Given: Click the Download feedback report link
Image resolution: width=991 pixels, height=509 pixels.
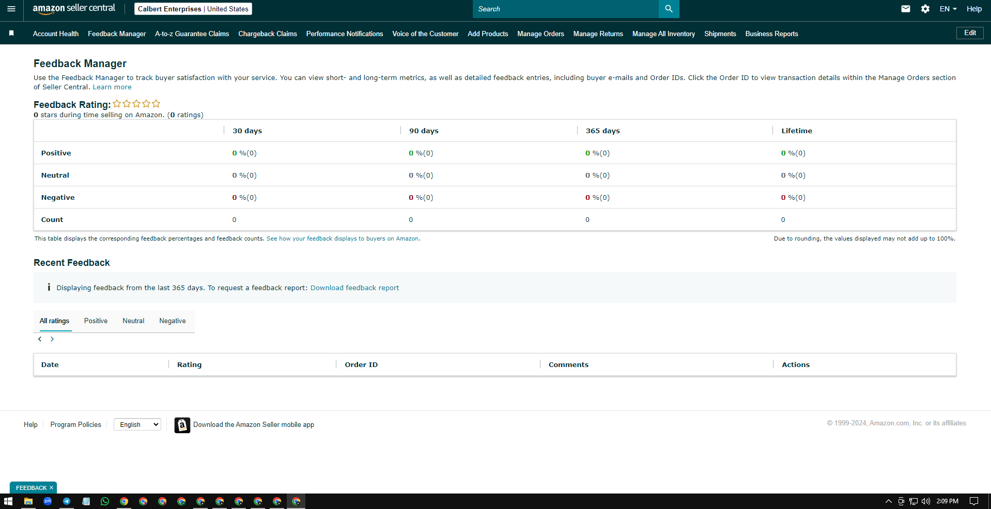Looking at the screenshot, I should tap(354, 288).
